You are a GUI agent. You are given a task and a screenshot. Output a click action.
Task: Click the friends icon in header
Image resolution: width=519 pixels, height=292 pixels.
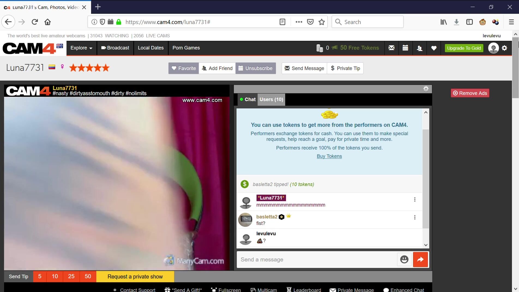[420, 48]
